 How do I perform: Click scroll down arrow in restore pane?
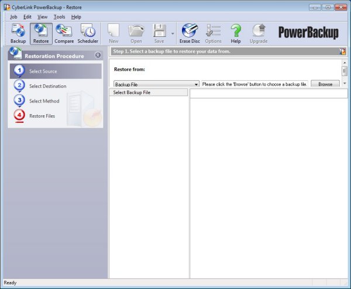[345, 83]
